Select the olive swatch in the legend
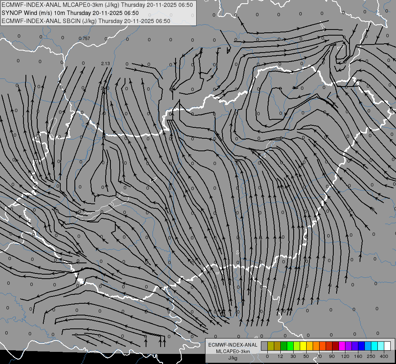 [271, 346]
